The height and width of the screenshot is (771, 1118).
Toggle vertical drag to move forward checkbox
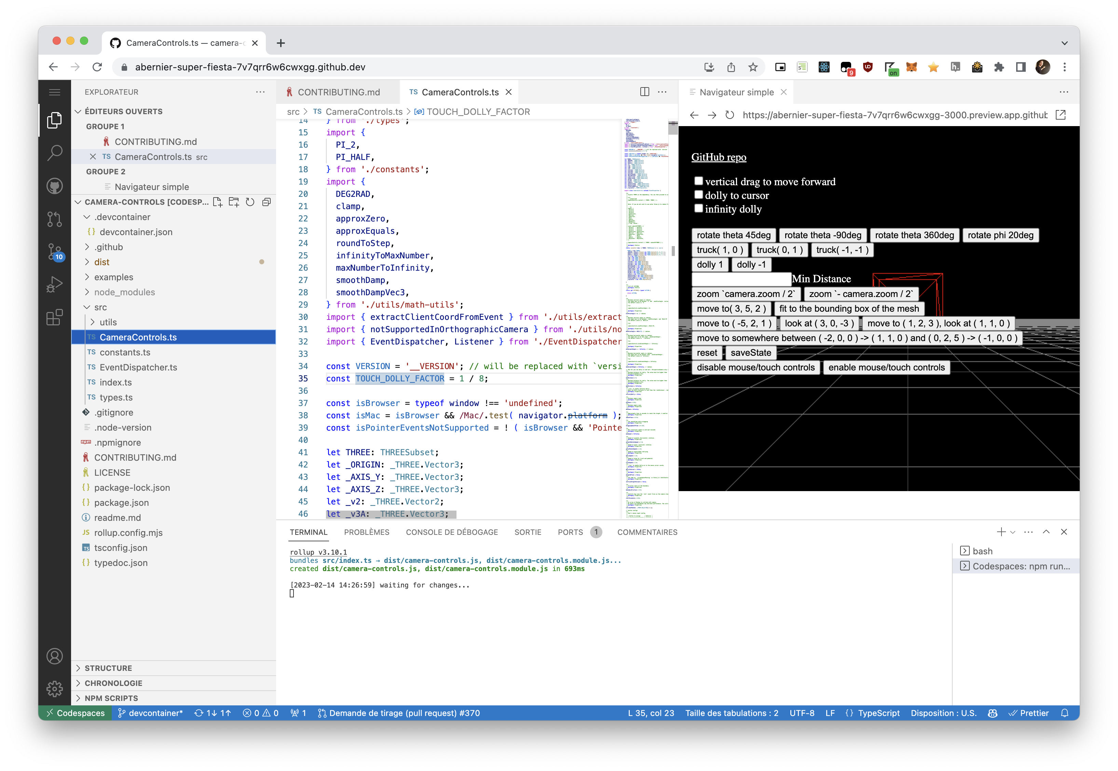tap(698, 181)
